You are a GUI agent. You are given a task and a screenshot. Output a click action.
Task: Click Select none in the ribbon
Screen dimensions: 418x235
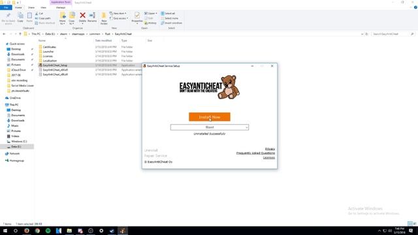tap(170, 18)
